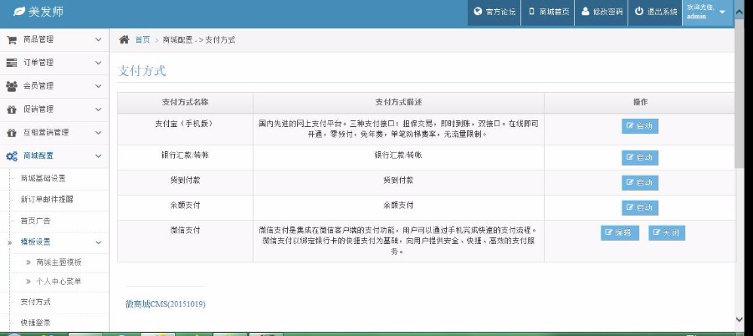Click 货到付款 in the name column
This screenshot has height=336, width=753.
(185, 180)
